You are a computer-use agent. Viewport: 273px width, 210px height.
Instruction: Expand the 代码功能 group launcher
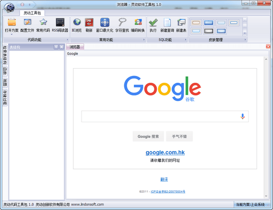point(67,40)
